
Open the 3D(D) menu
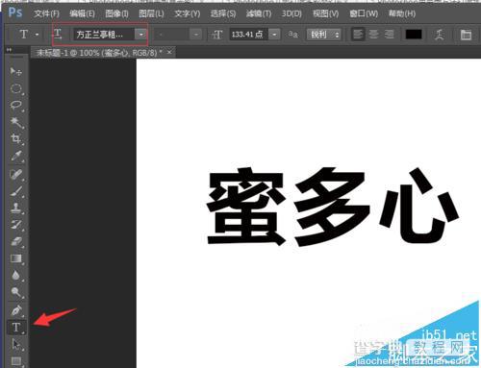click(x=291, y=13)
